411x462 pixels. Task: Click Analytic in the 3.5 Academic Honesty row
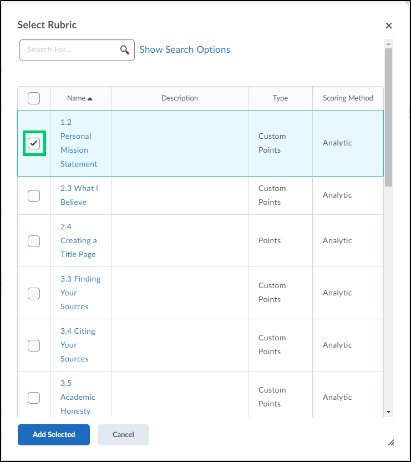337,397
